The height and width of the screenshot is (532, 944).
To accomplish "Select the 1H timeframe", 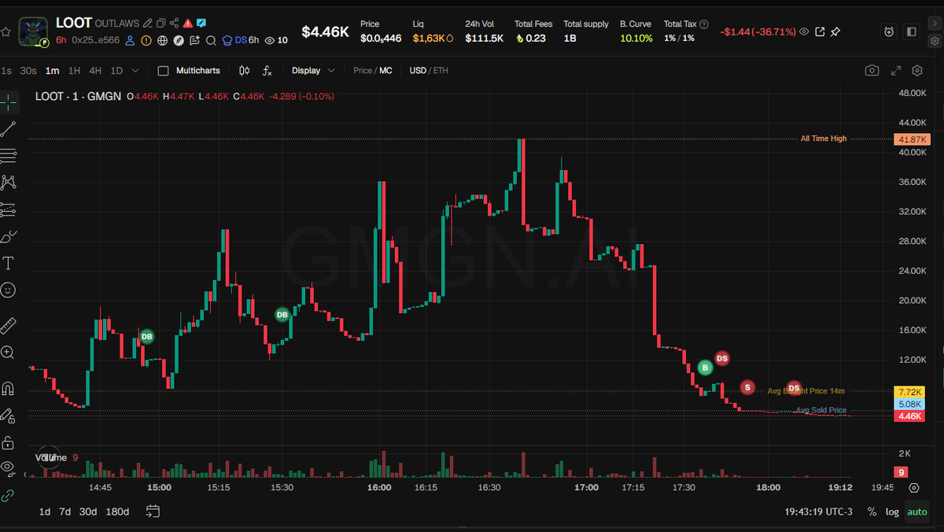I will pos(74,71).
